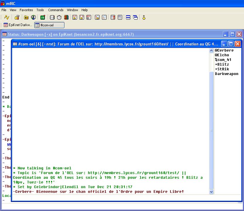The image size is (244, 211).
Task: Select +Blitz in the nick list
Action: [222, 64]
